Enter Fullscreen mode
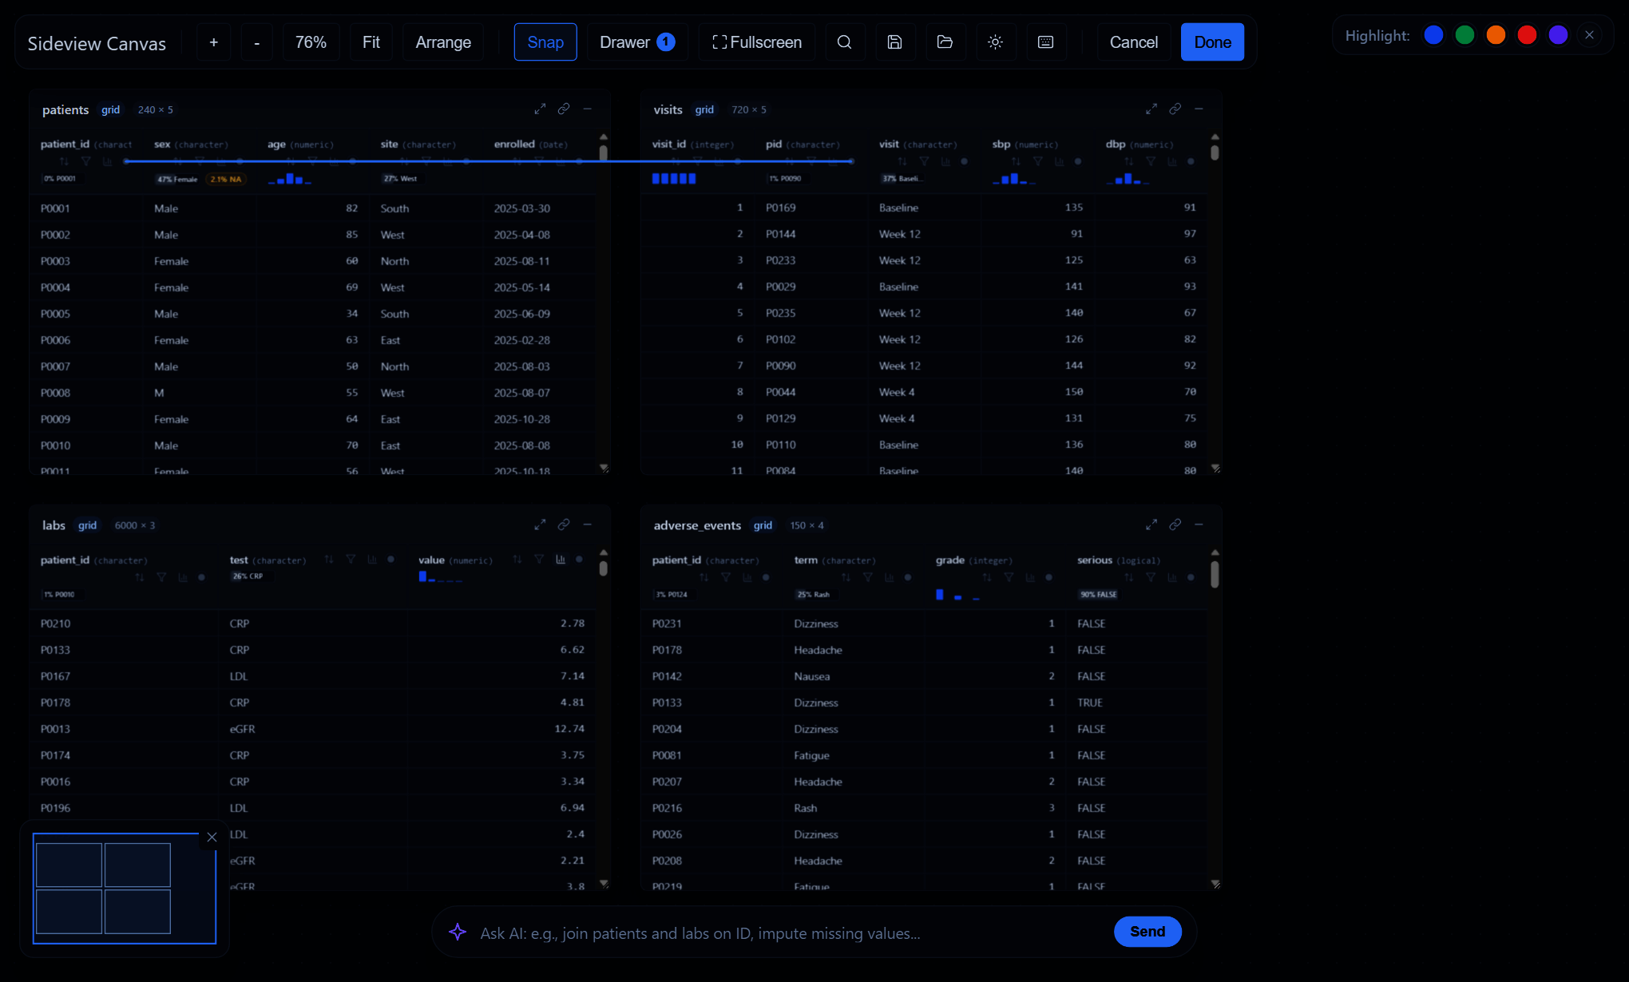The width and height of the screenshot is (1629, 982). [x=757, y=42]
